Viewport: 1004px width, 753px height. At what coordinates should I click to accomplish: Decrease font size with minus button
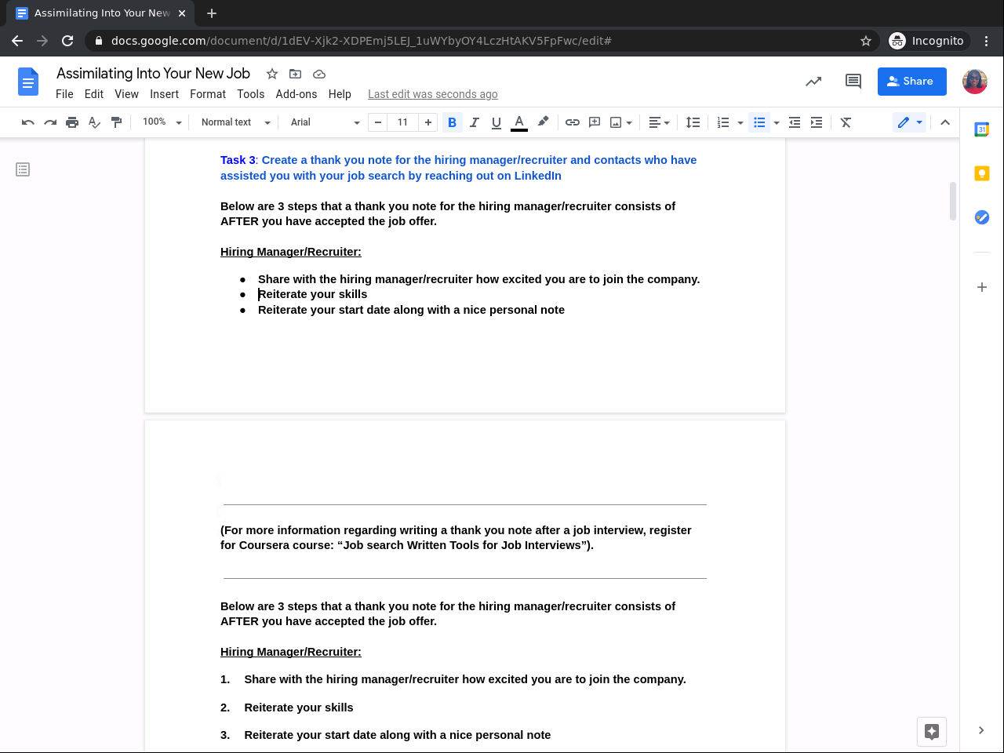[x=378, y=122]
